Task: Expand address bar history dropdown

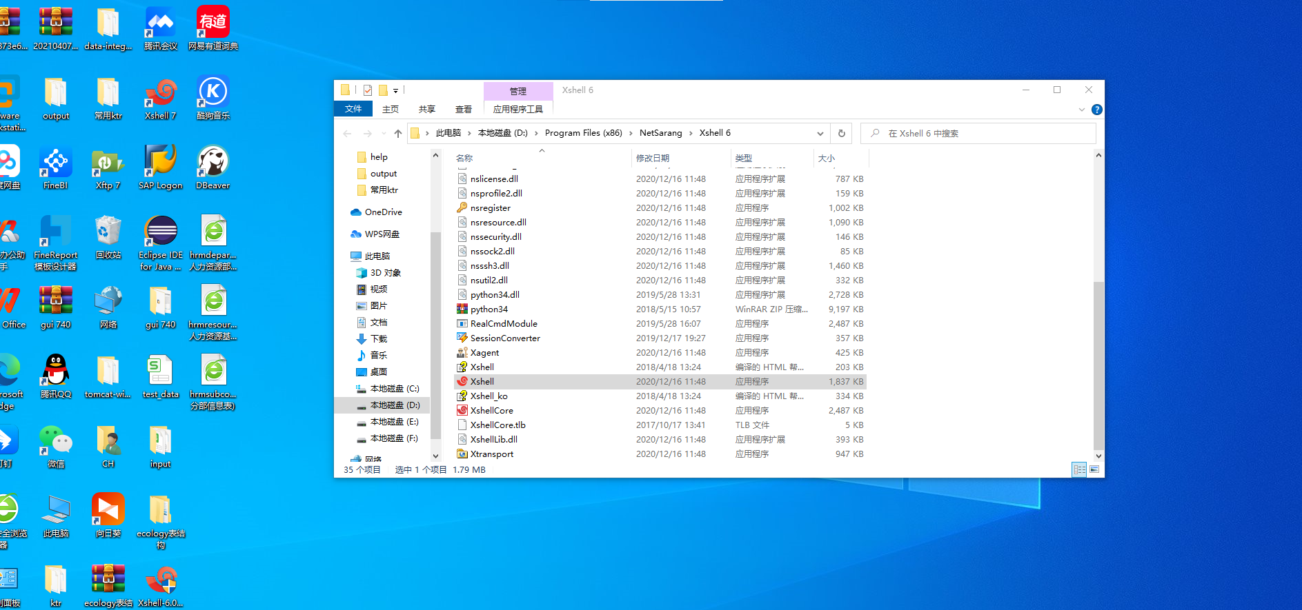Action: (x=820, y=133)
